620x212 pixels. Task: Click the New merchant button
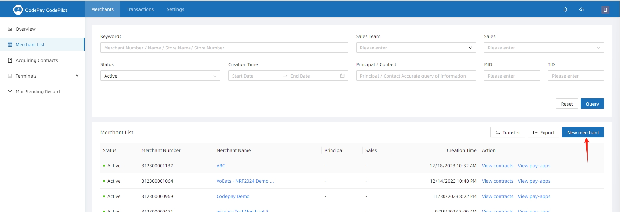click(583, 132)
